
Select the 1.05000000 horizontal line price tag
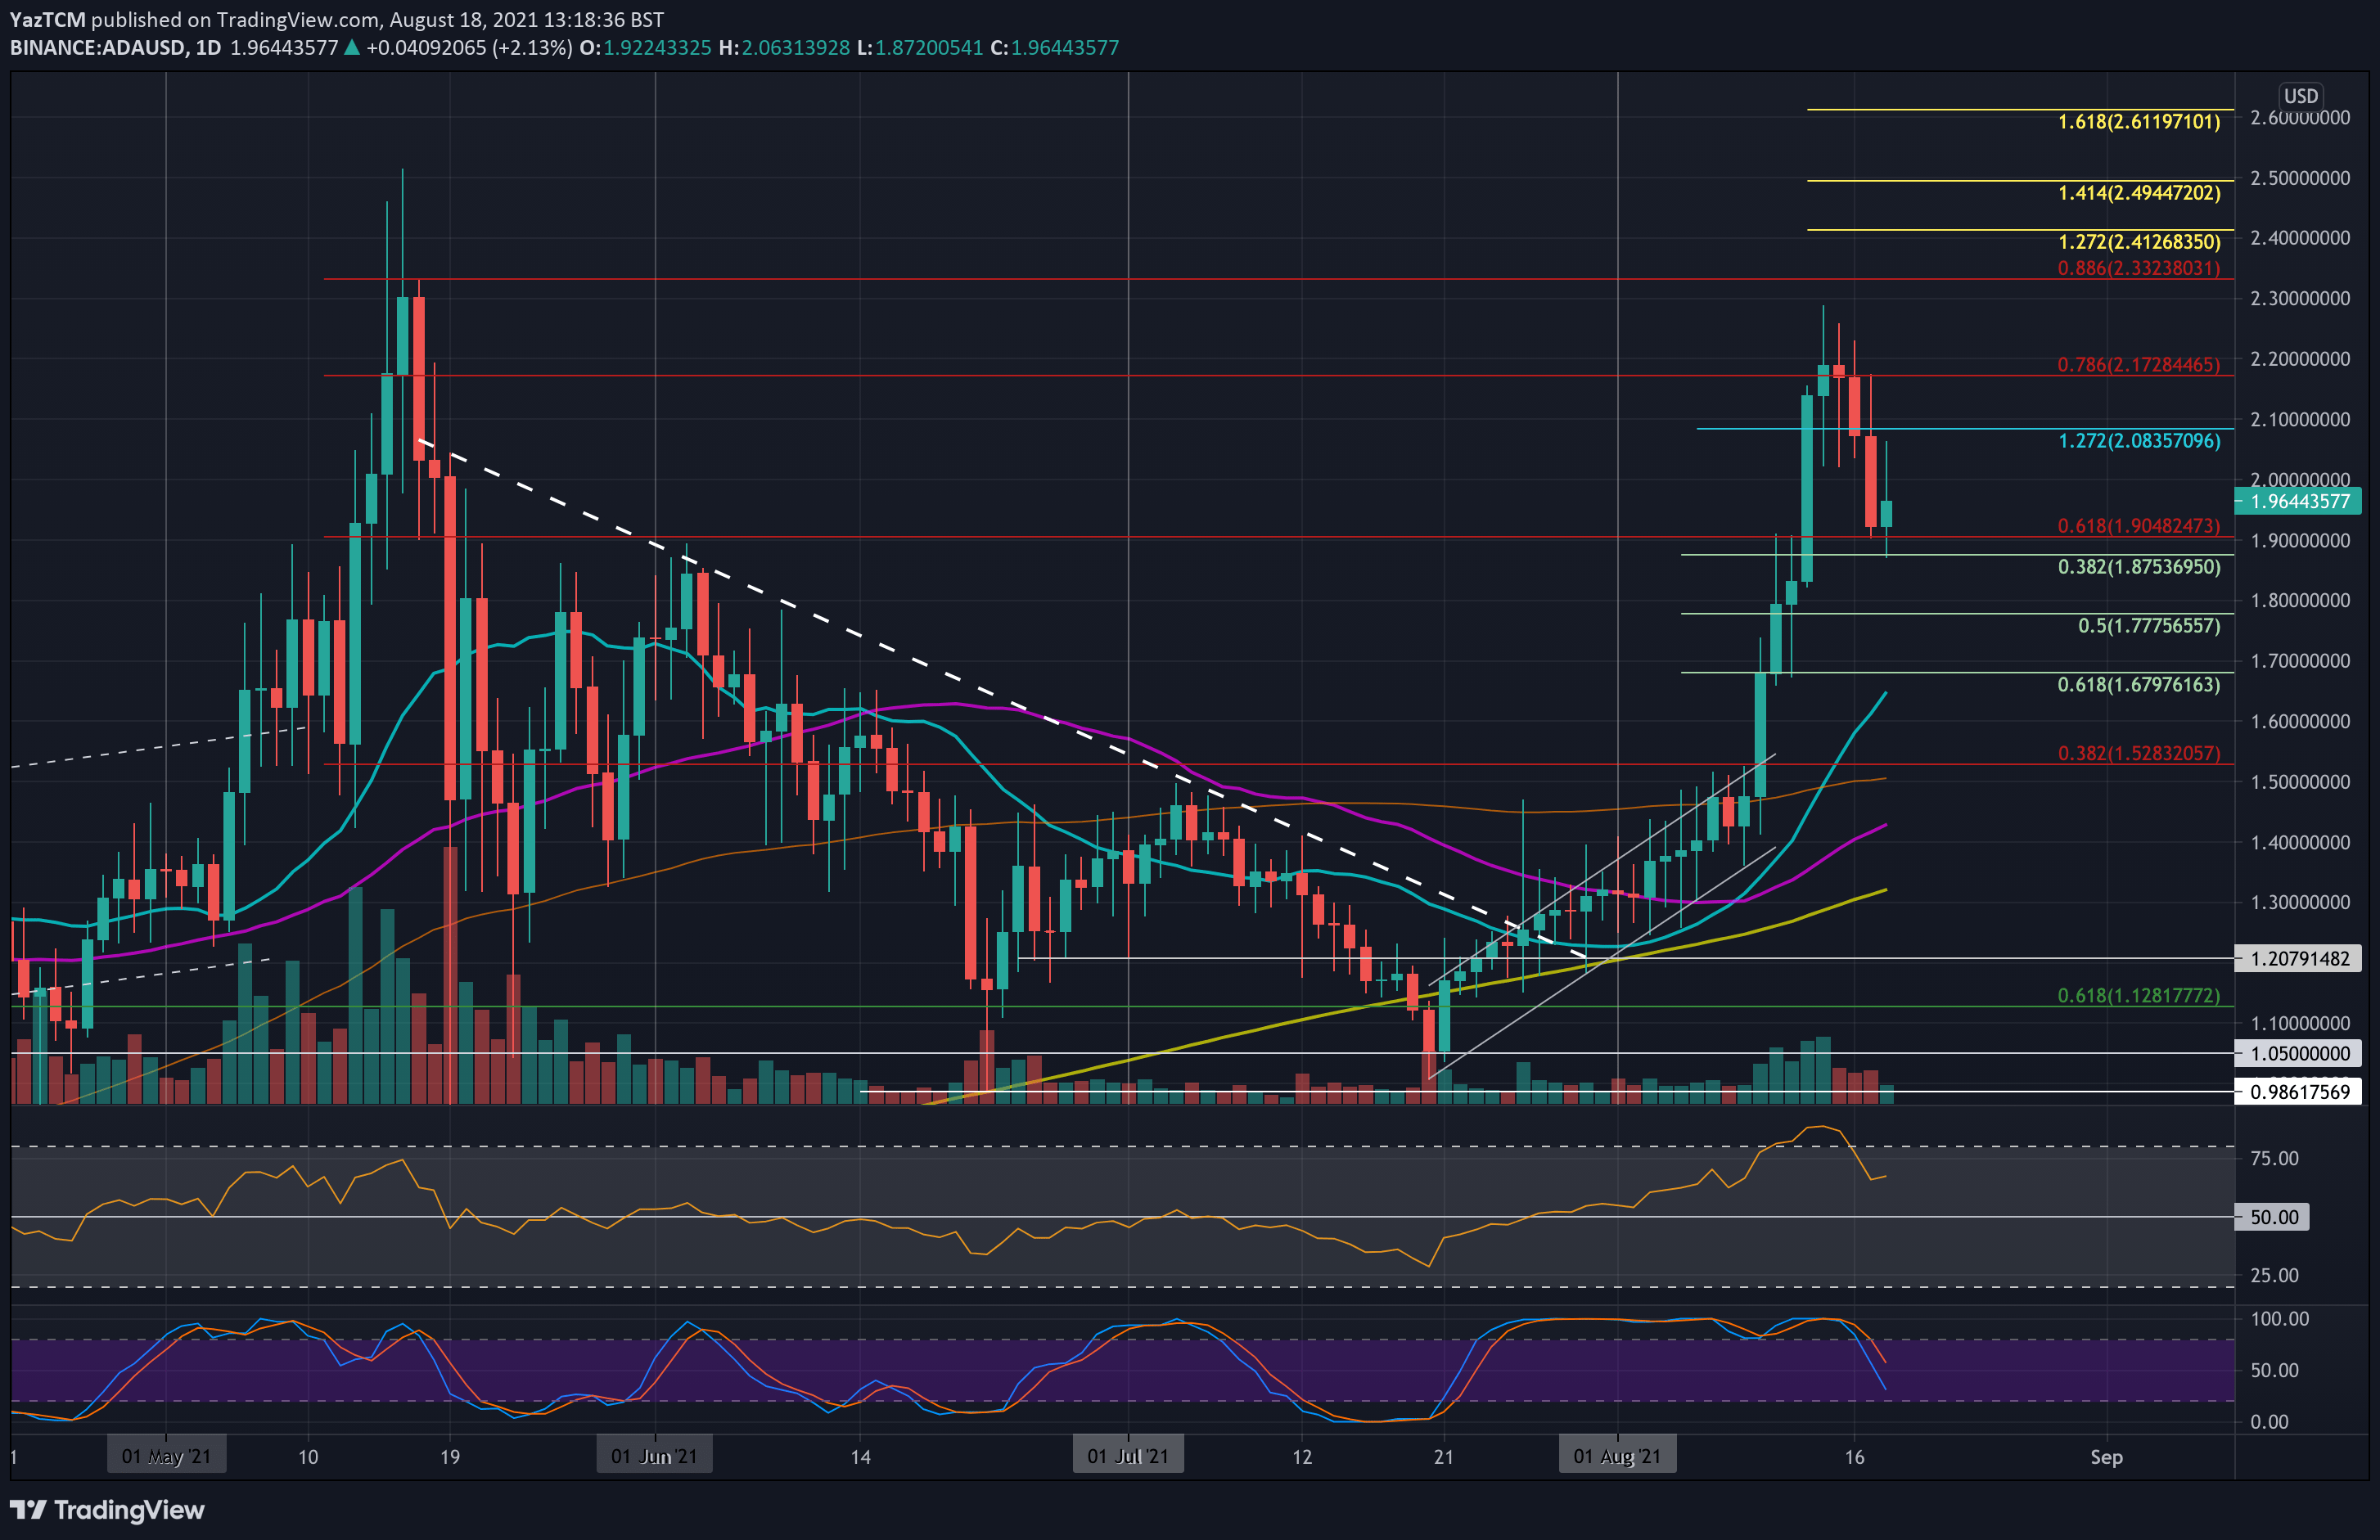[x=2297, y=1053]
